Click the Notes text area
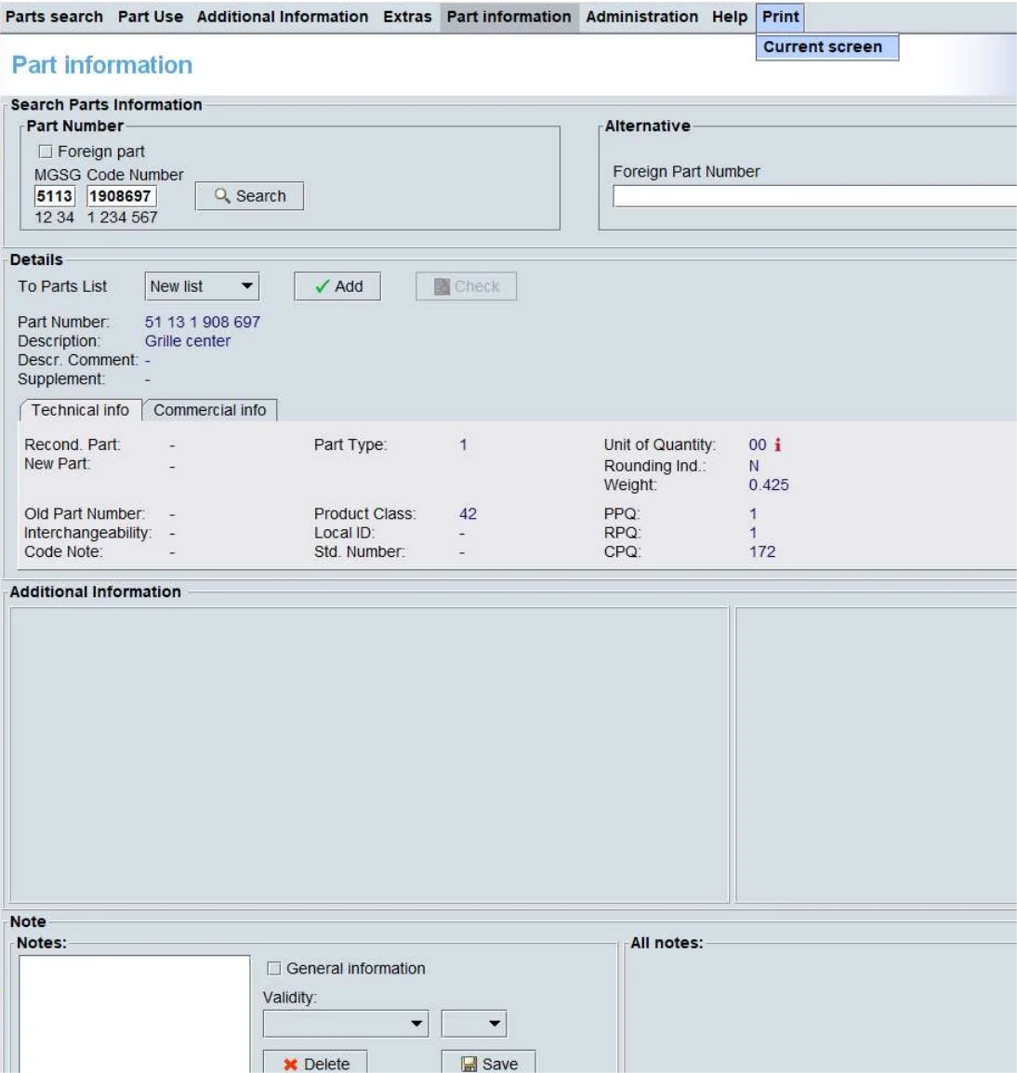The width and height of the screenshot is (1017, 1073). 134,1013
